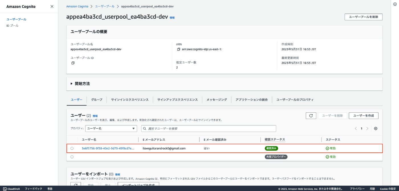Click the ユーザープールを削除 button

[363, 17]
